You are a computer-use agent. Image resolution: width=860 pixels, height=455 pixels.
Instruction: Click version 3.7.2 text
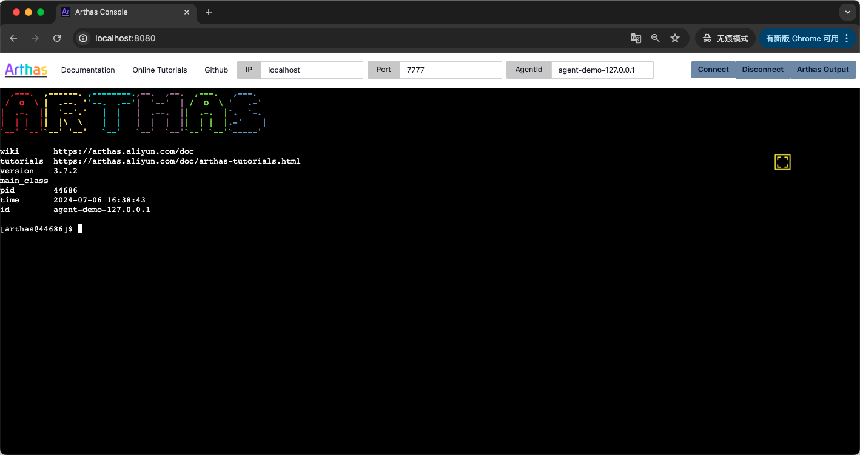[x=66, y=171]
